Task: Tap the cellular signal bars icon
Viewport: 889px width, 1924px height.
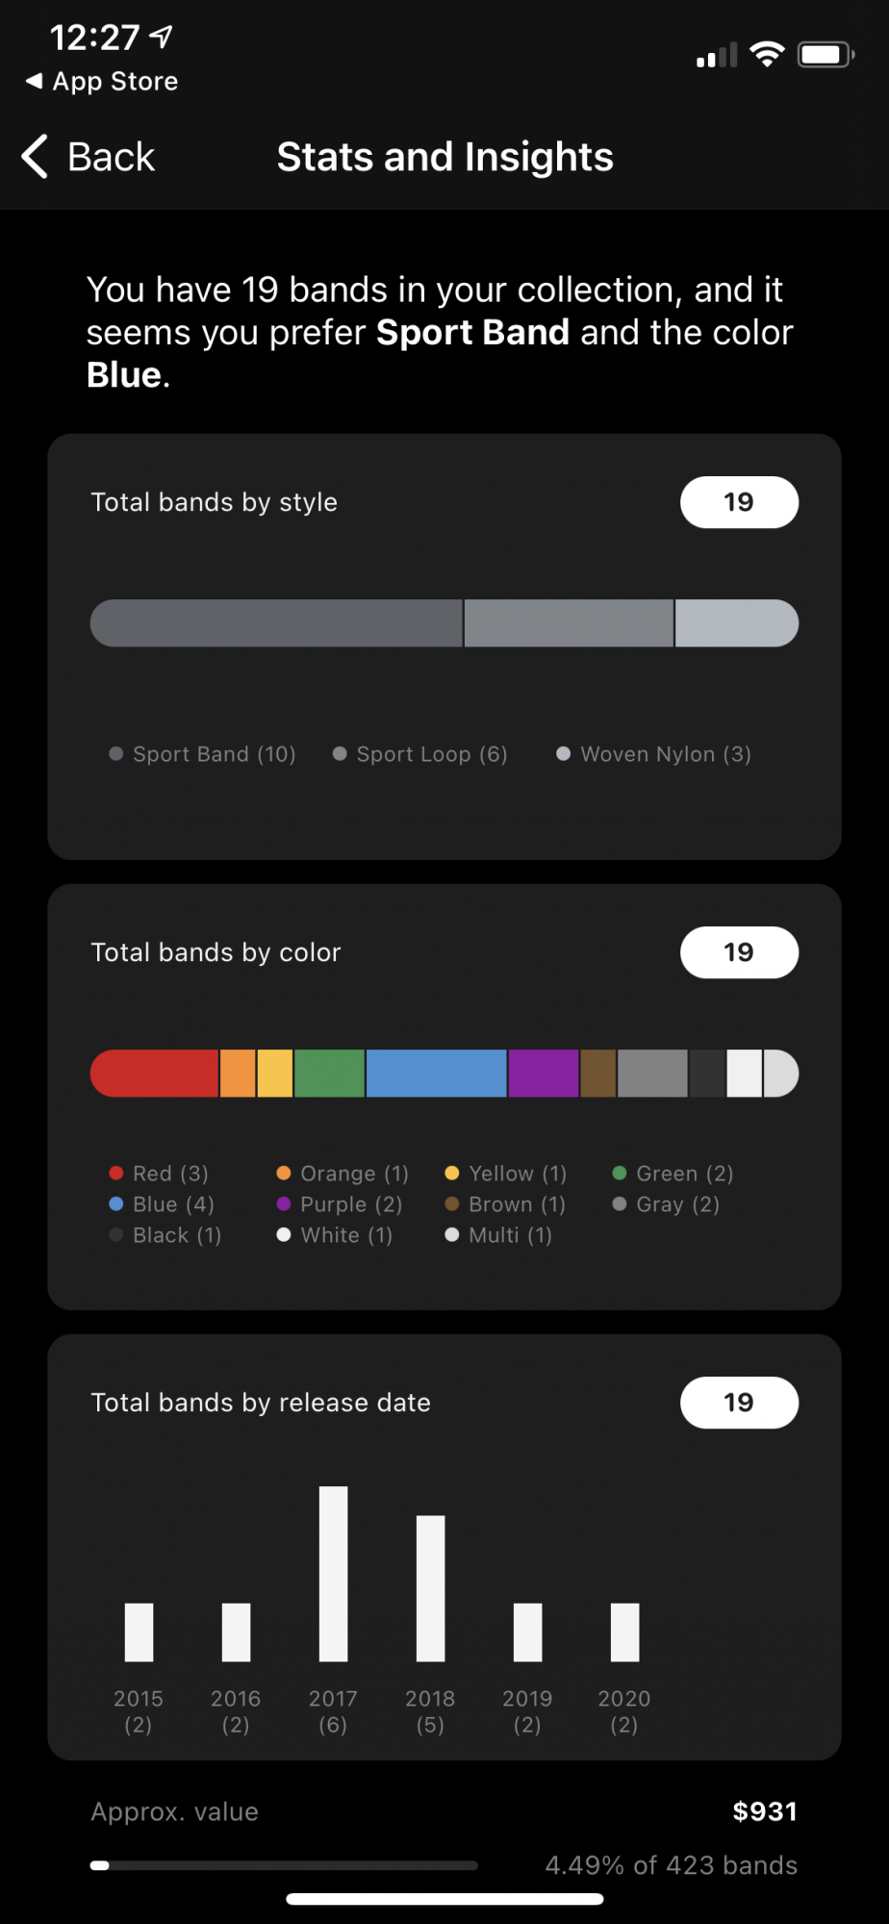Action: (717, 56)
